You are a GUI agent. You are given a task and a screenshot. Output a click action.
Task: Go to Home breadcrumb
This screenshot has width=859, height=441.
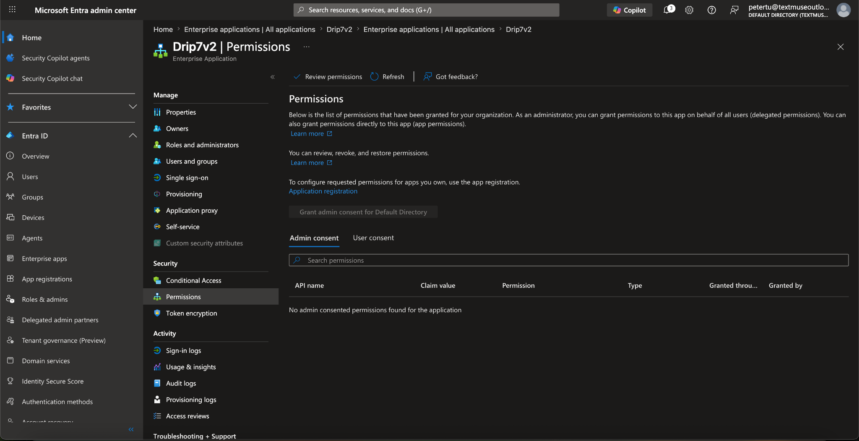tap(163, 29)
